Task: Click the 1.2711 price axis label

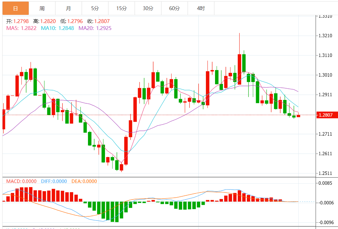Action: click(x=325, y=134)
